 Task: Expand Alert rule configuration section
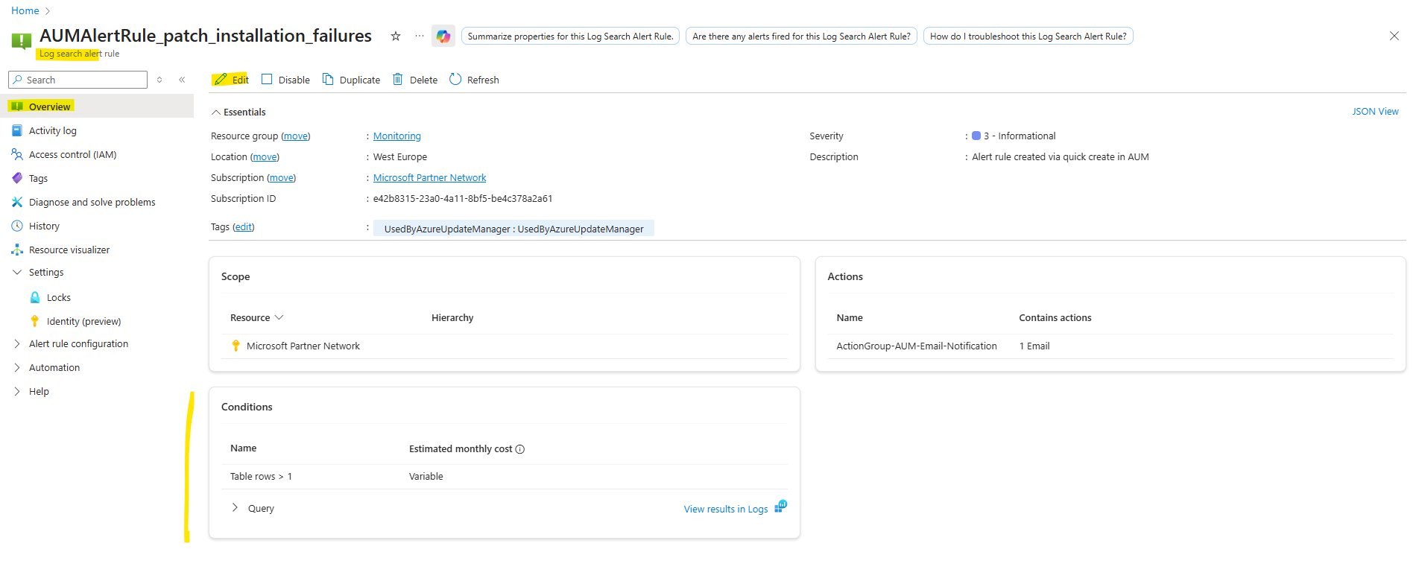17,344
